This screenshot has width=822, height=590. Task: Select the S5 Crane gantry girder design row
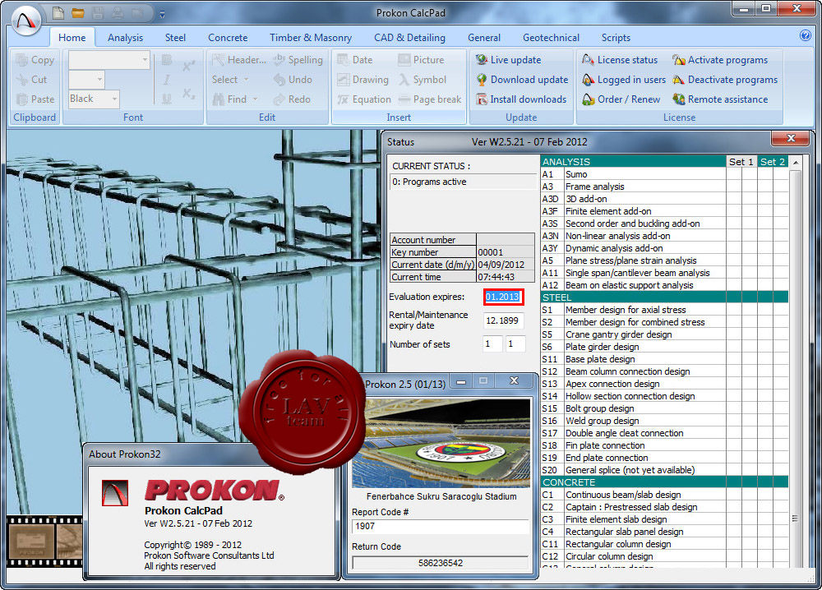664,334
